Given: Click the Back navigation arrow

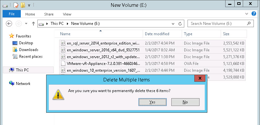Looking at the screenshot, I should (x=9, y=24).
